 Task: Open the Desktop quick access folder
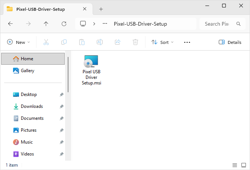[33, 94]
